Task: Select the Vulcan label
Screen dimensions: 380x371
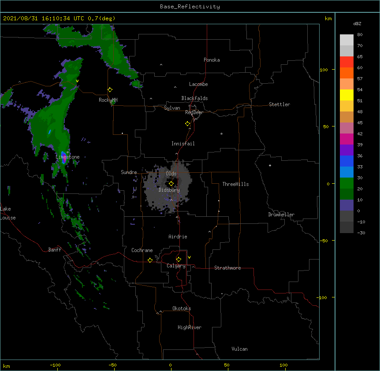Action: pos(239,349)
